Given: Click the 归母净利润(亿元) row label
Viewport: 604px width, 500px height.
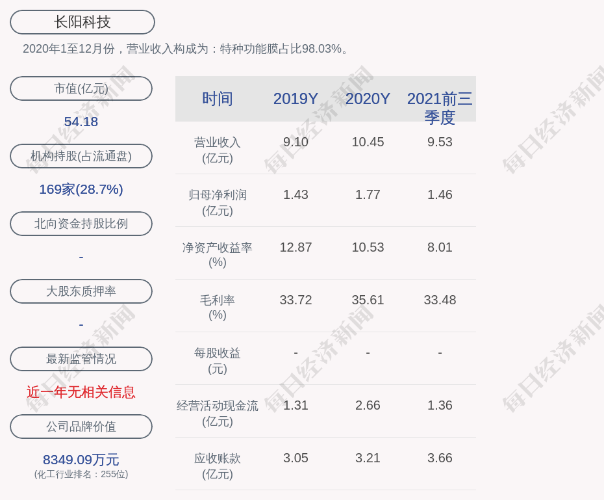Looking at the screenshot, I should point(218,203).
